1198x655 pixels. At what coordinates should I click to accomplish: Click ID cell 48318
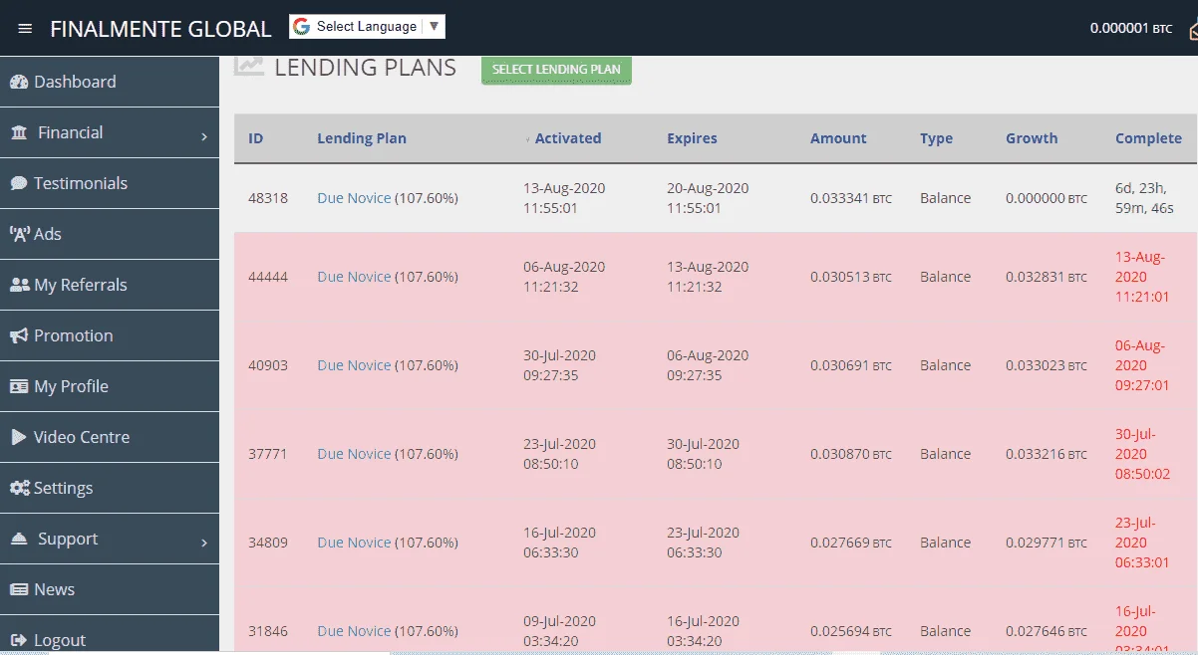pyautogui.click(x=268, y=198)
